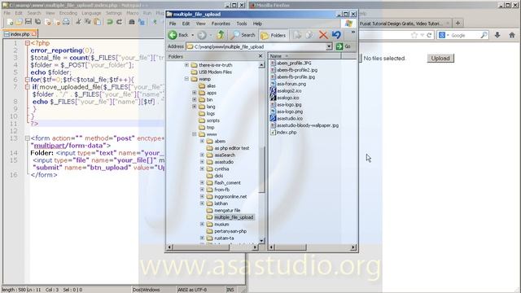Click Find binoculars icon in Notepad++
Viewport: 521px width, 293px height.
pyautogui.click(x=132, y=22)
